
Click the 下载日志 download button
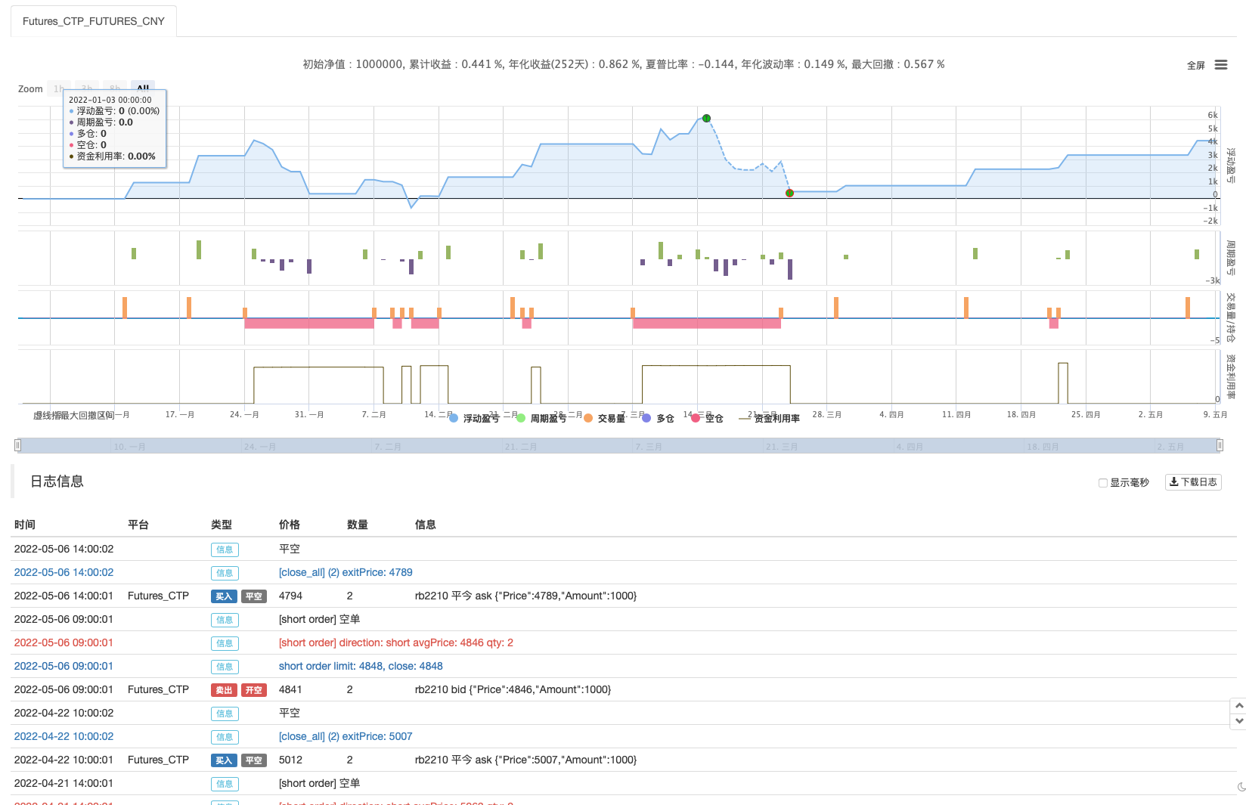1193,482
